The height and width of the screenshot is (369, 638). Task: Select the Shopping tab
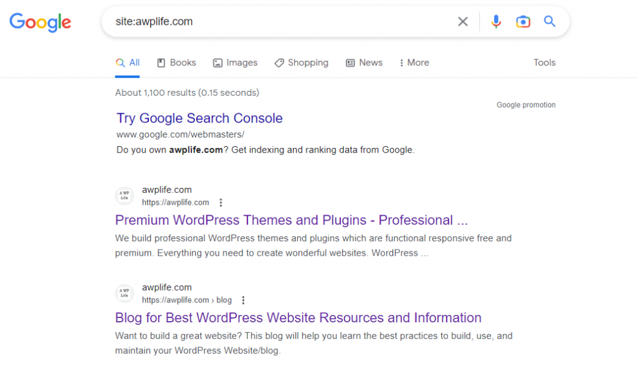click(x=301, y=63)
